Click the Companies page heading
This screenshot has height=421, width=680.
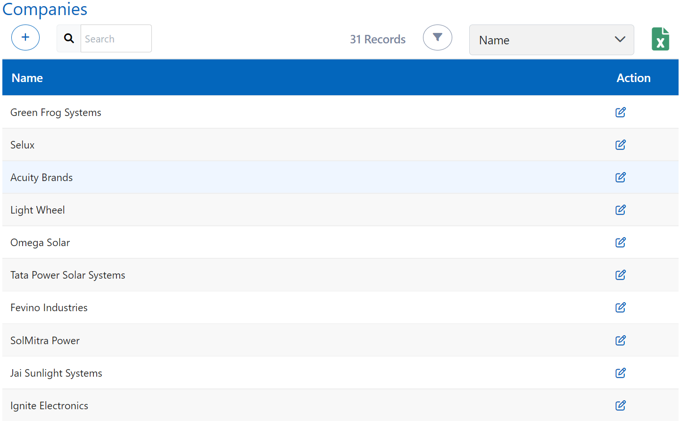tap(45, 9)
